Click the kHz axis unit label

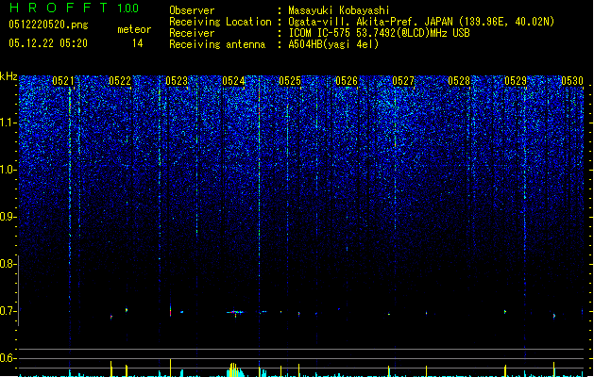(8, 76)
